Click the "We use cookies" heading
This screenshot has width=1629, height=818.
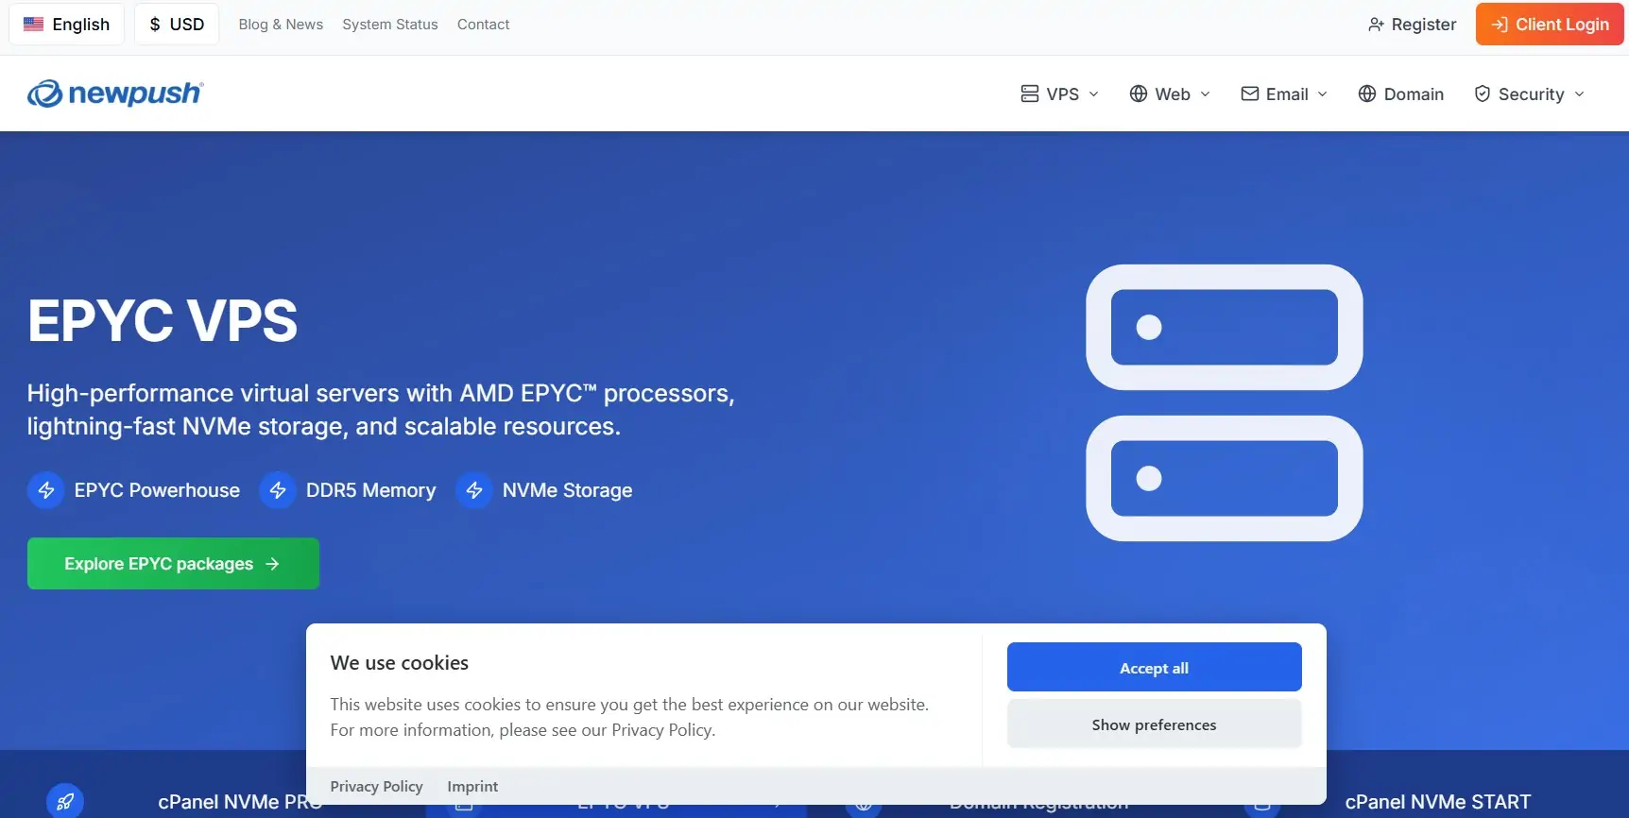pos(400,663)
